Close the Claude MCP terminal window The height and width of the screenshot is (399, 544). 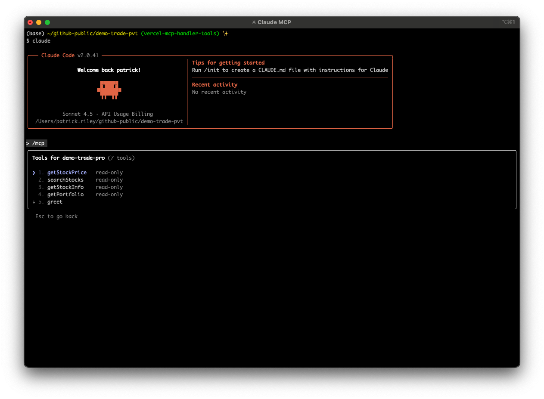tap(30, 22)
